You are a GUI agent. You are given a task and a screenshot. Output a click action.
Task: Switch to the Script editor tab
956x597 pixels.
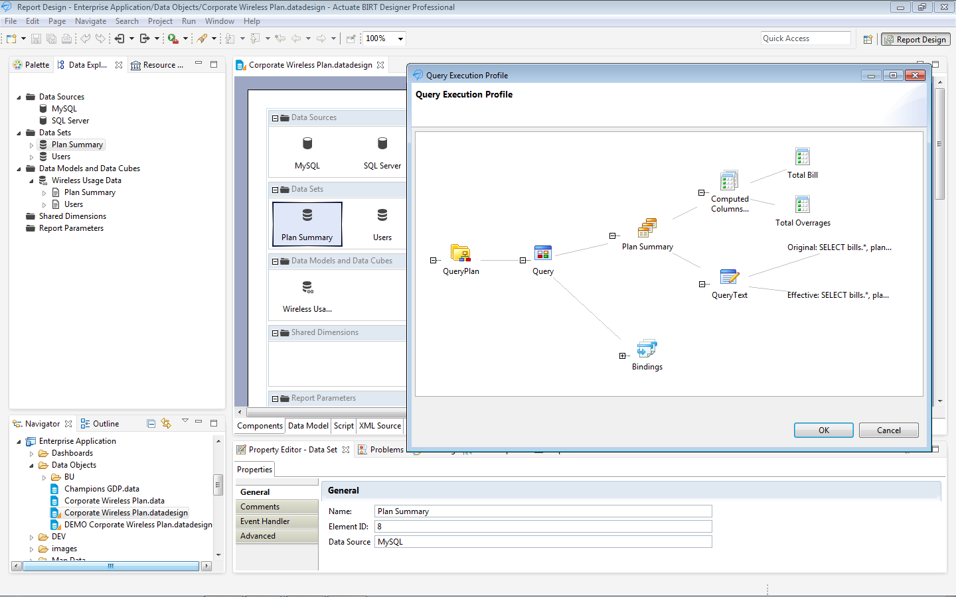click(x=344, y=426)
